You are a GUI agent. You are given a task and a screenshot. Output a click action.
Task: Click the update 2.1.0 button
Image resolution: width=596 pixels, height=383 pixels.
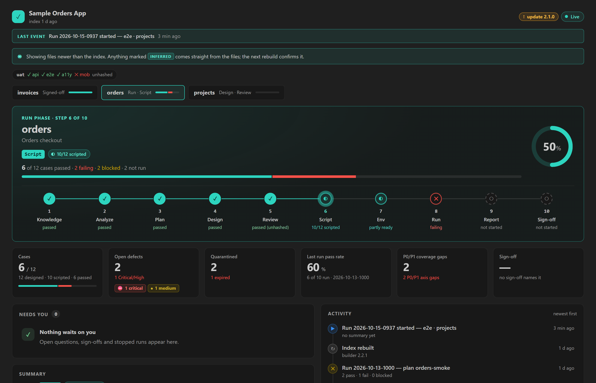[539, 17]
